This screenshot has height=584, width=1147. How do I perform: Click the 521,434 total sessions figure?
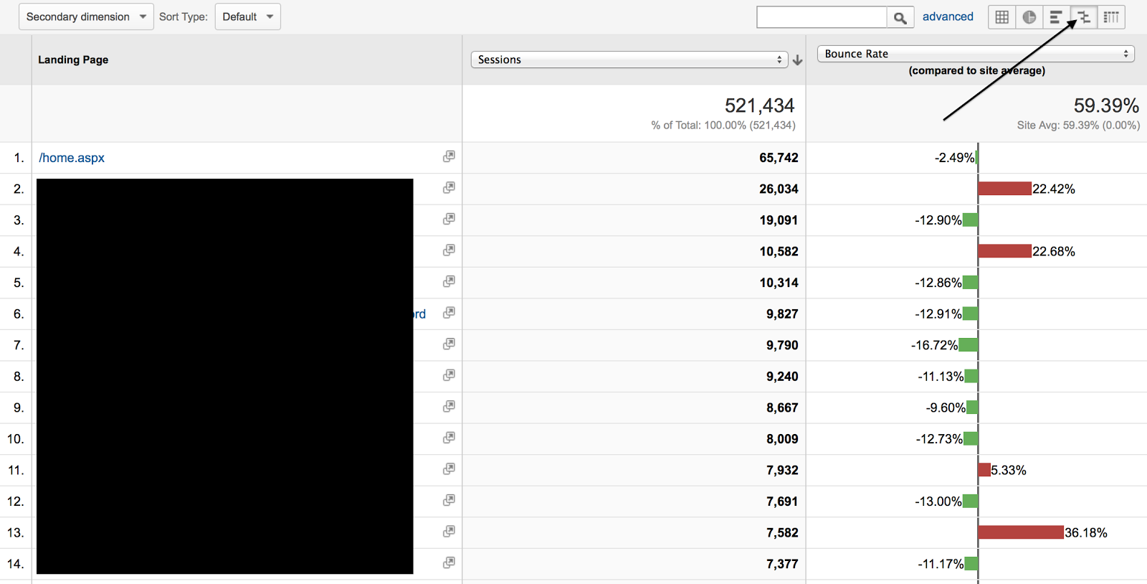click(759, 105)
